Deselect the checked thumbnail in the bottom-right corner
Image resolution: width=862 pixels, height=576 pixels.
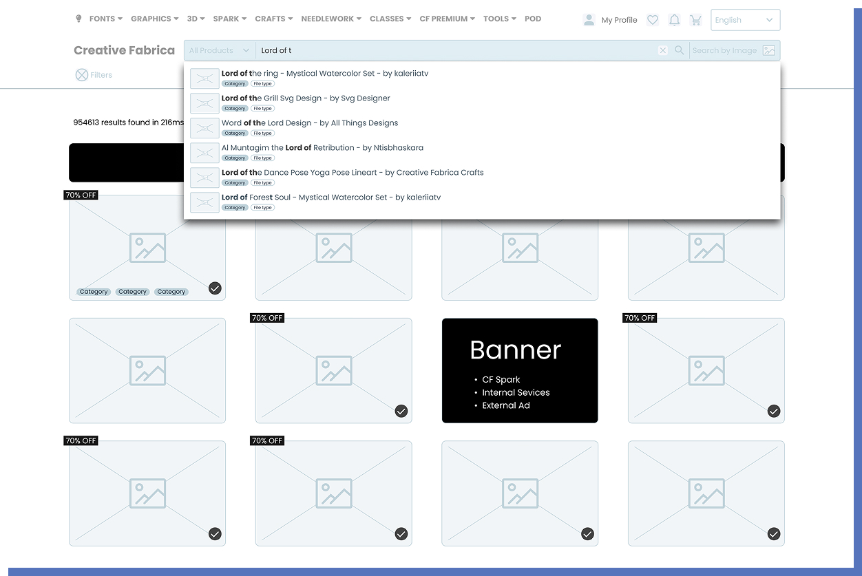coord(773,533)
